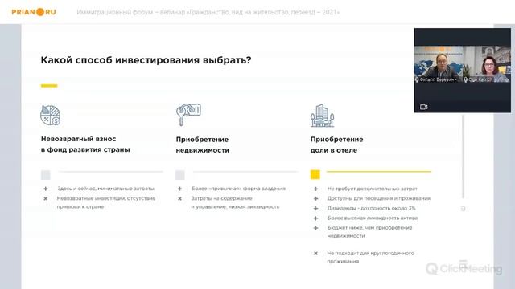The width and height of the screenshot is (515, 289).
Task: Click the webinar title «Иммиграционный форум»
Action: point(208,12)
